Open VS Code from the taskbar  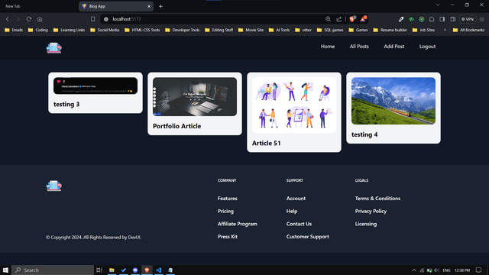point(158,270)
